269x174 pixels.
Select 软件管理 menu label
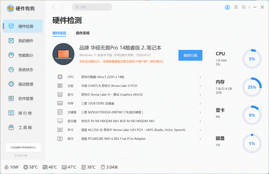click(26, 98)
